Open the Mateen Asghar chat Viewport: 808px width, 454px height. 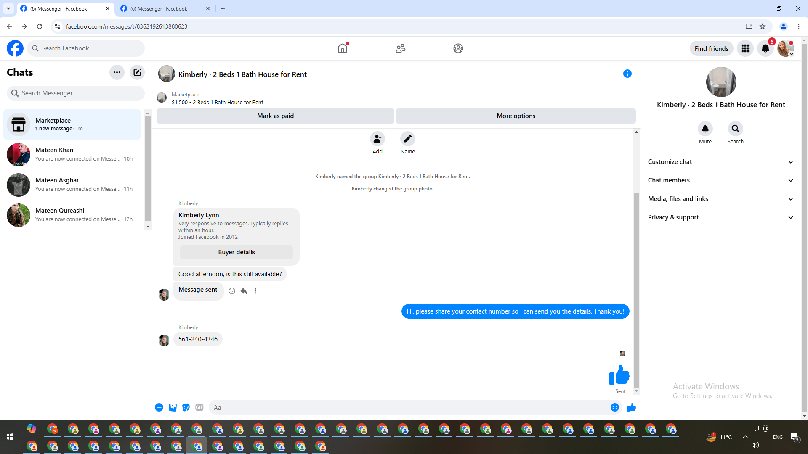(72, 185)
